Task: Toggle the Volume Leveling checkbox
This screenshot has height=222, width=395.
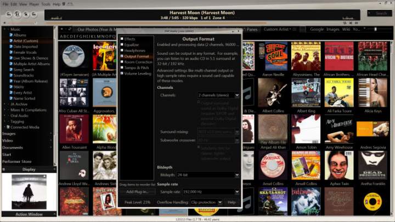Action: pos(122,73)
